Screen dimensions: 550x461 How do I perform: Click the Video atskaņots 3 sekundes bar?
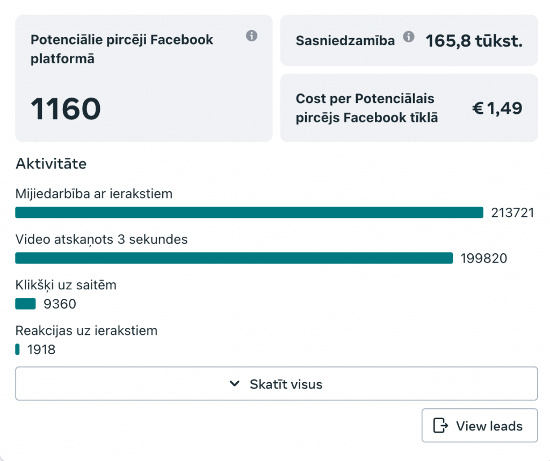click(x=234, y=258)
